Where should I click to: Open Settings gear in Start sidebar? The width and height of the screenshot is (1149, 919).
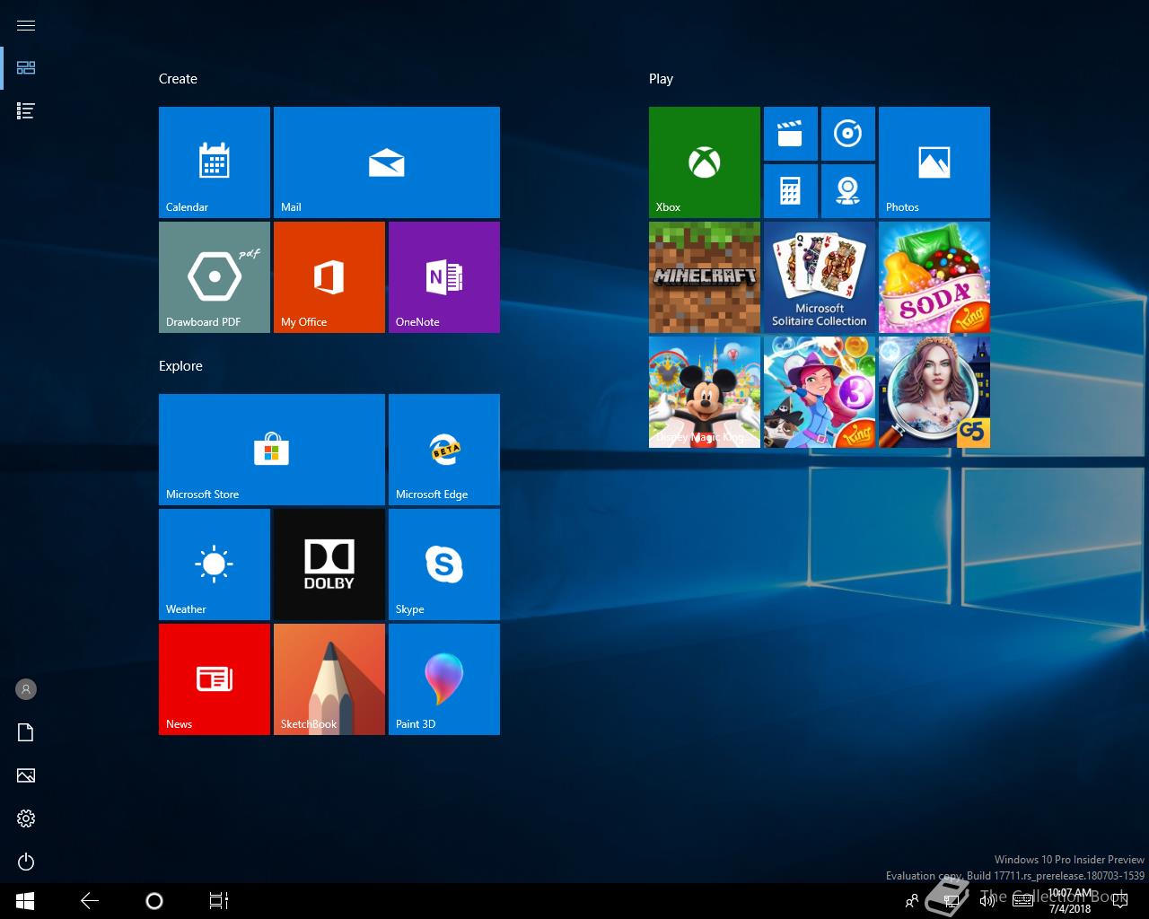pyautogui.click(x=26, y=818)
